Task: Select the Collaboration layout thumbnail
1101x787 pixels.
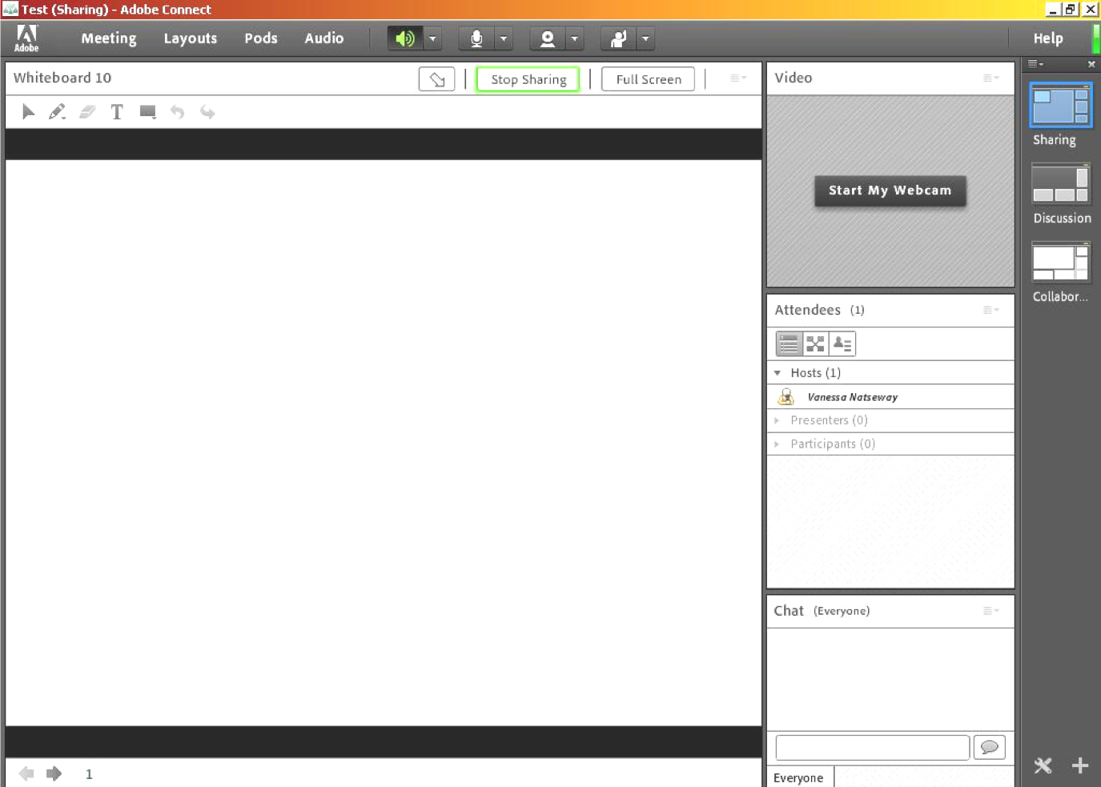Action: (x=1061, y=263)
